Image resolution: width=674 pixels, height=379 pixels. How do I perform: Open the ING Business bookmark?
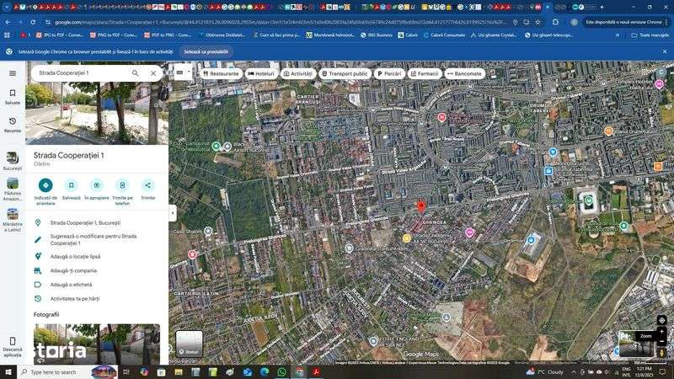tap(376, 35)
